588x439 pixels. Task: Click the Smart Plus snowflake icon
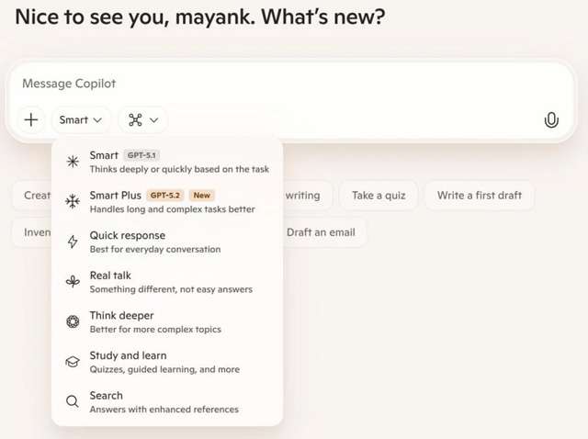click(73, 202)
